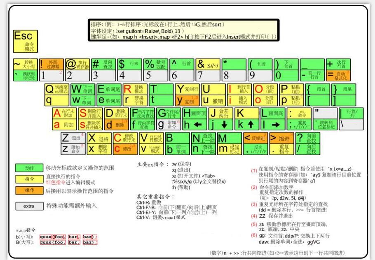
Task: Click lowercase d key labeled 删除
Action: click(x=117, y=124)
